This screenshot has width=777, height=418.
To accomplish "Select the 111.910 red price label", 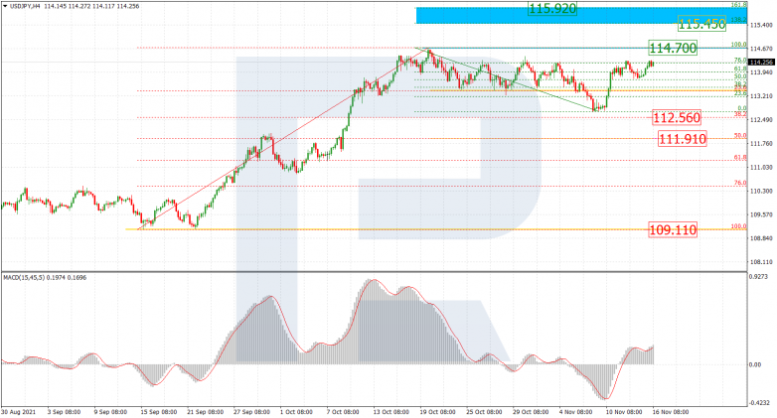I will pyautogui.click(x=683, y=139).
